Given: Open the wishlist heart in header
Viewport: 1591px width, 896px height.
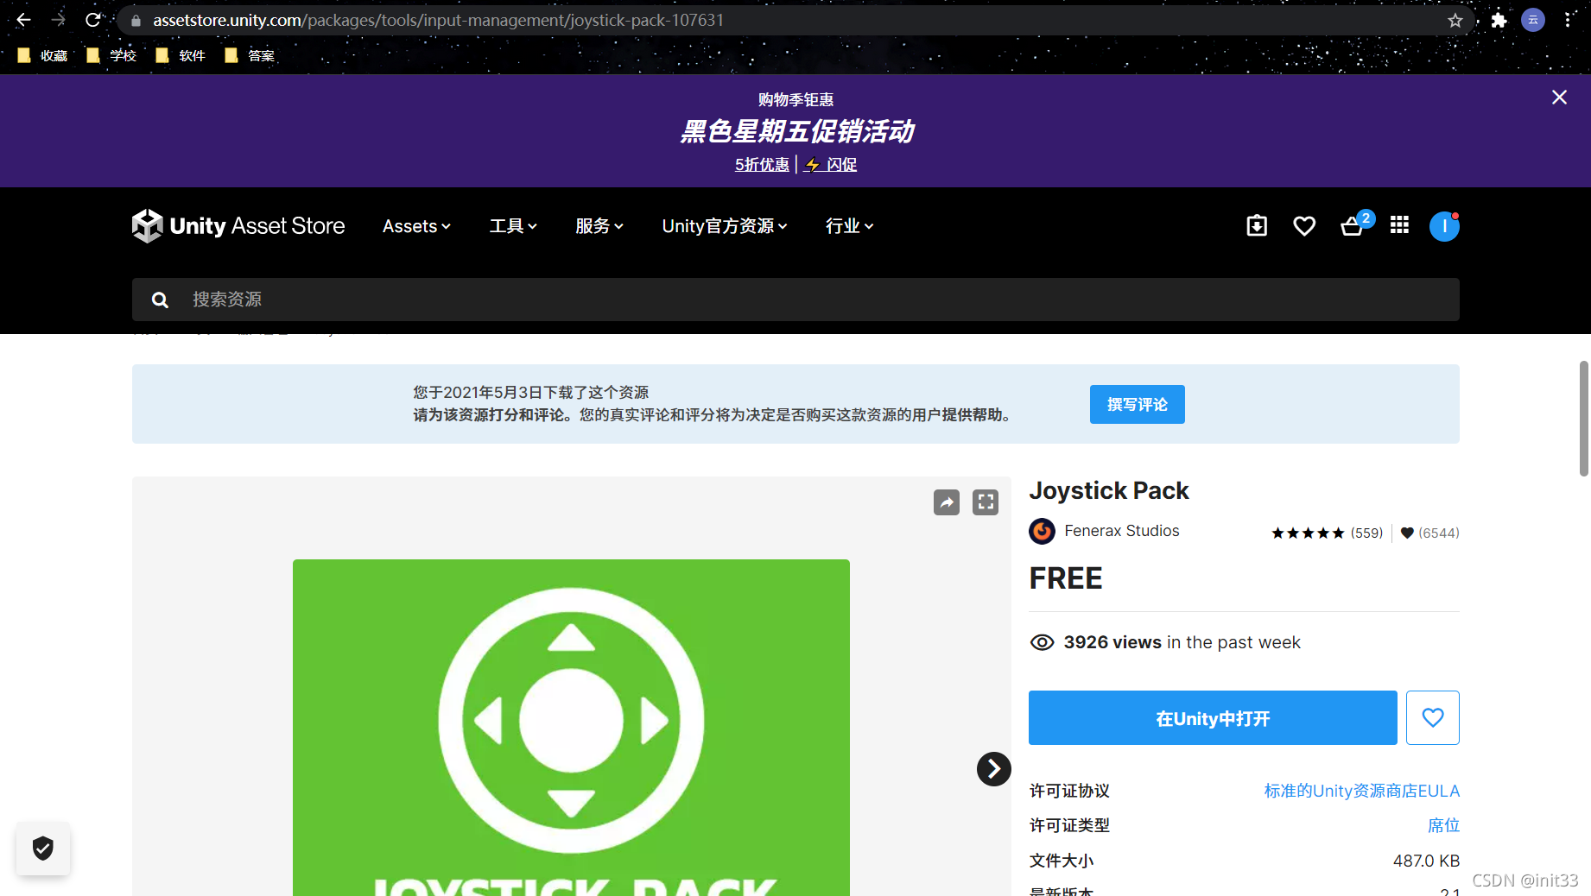Looking at the screenshot, I should click(1304, 226).
